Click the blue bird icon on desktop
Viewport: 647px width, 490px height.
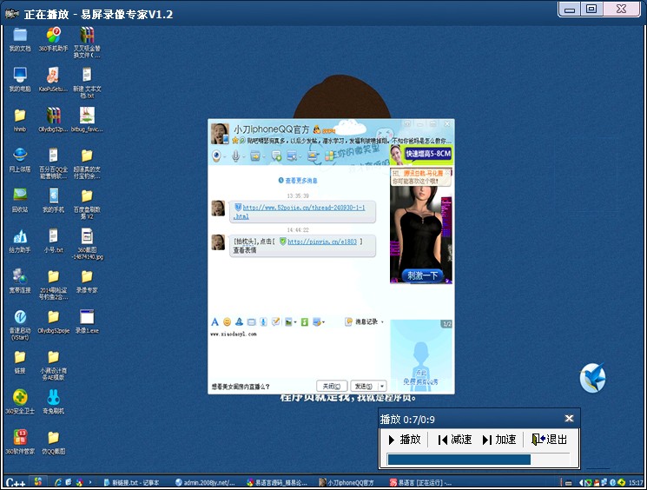[x=592, y=378]
